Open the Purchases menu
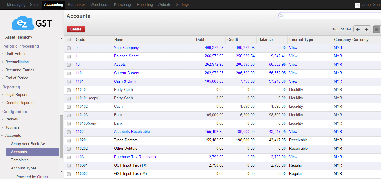 coord(76,5)
